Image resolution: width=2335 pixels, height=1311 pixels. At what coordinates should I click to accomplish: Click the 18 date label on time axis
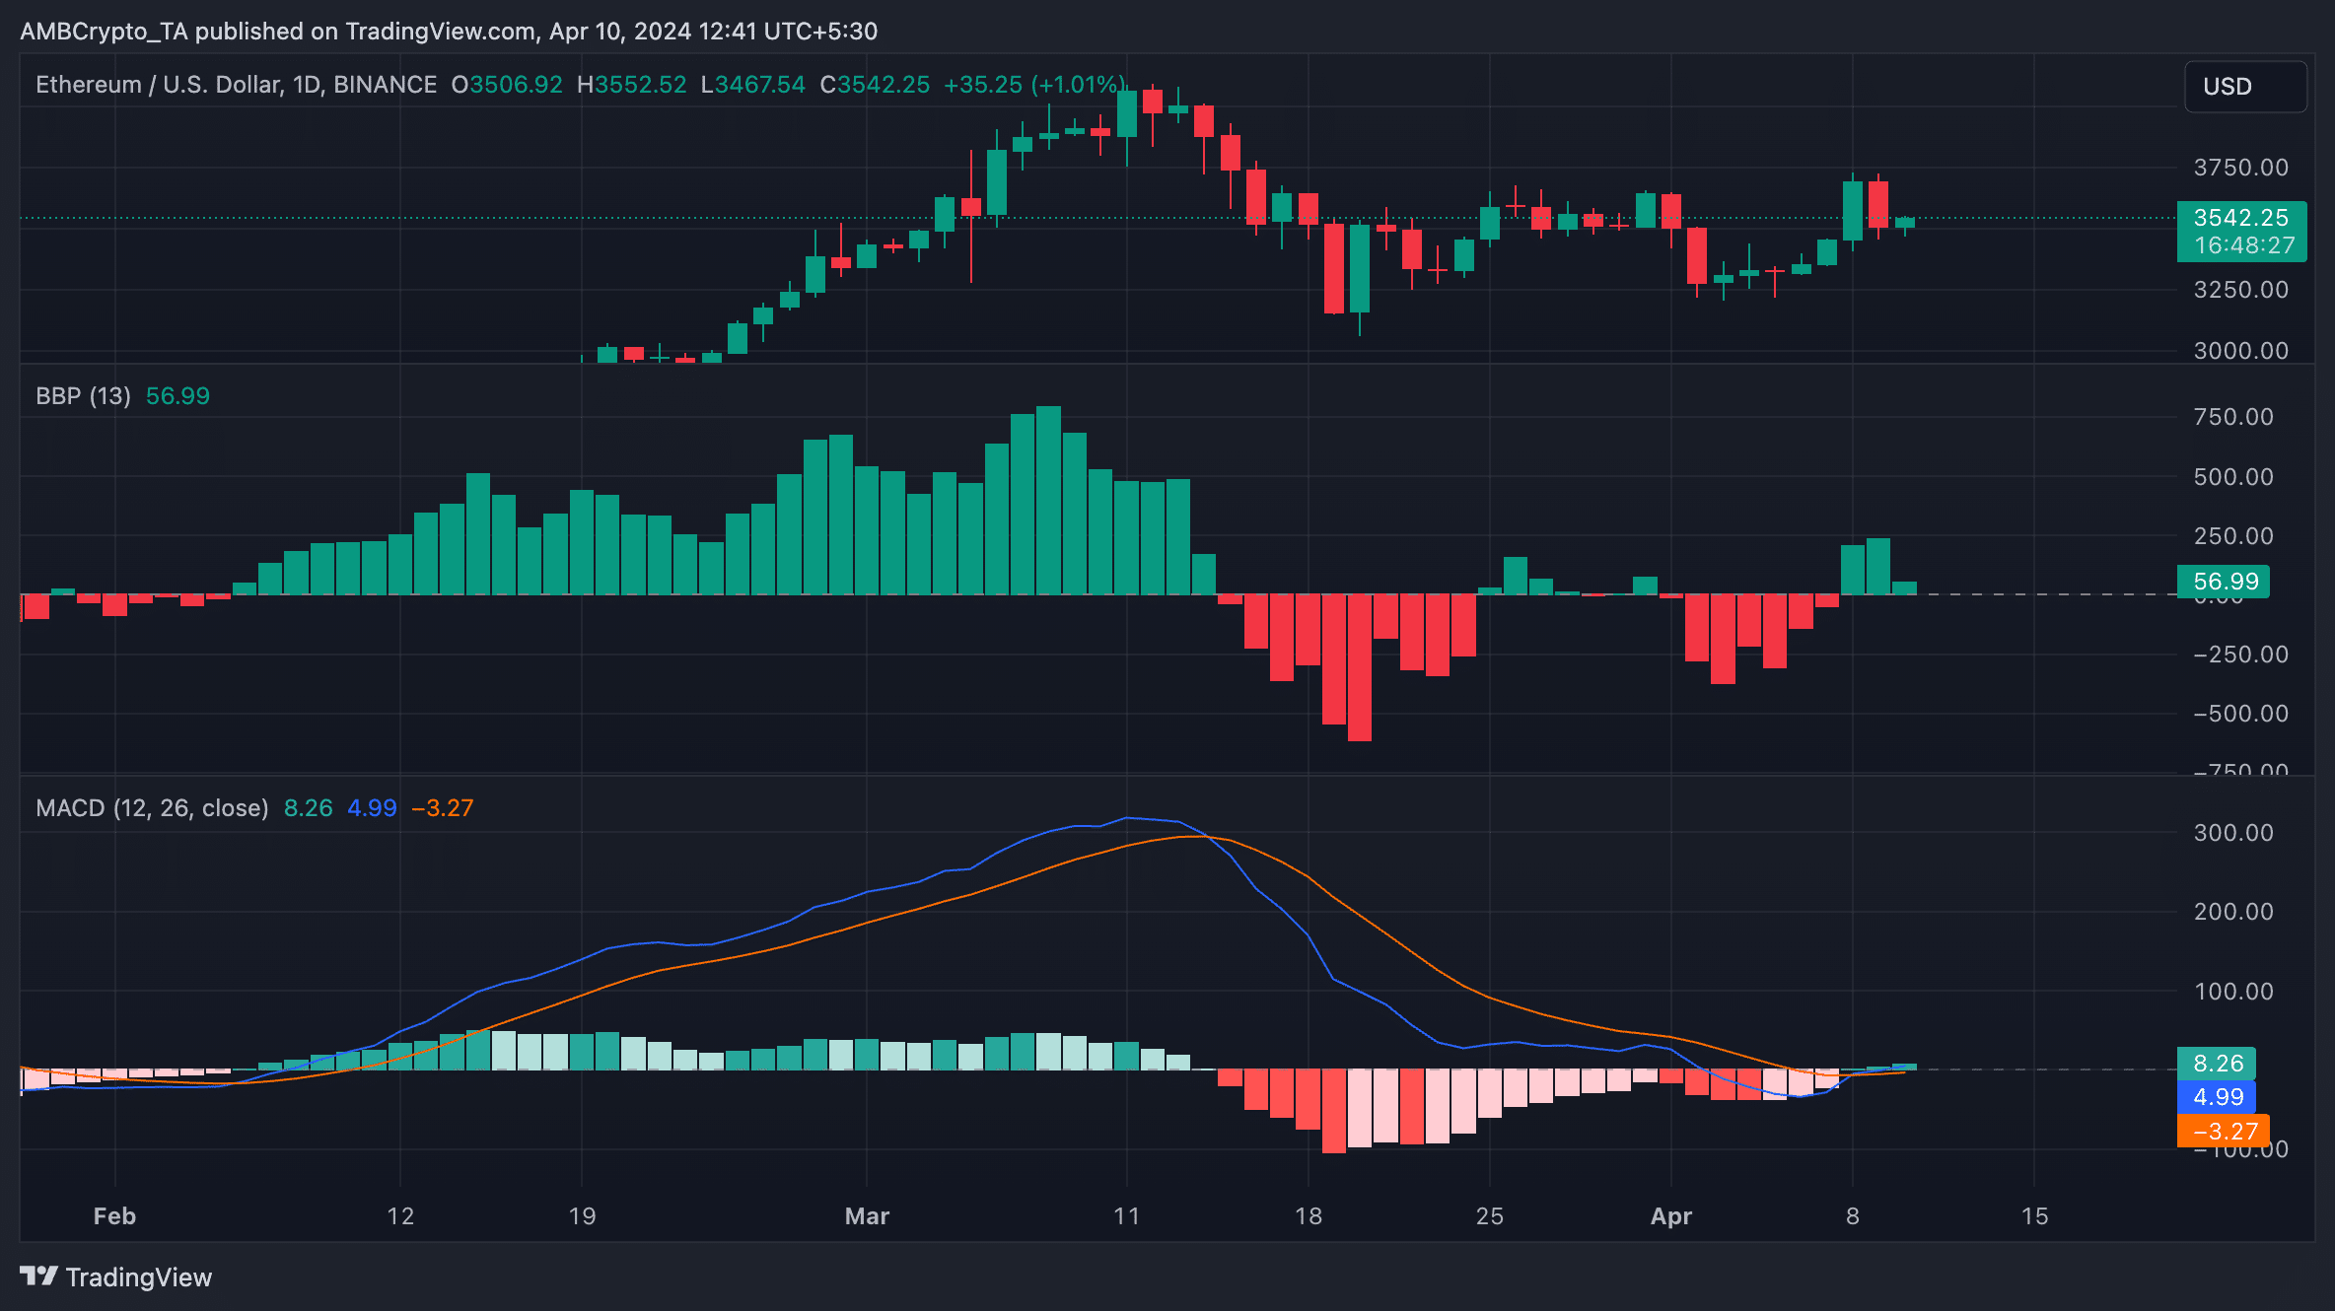pyautogui.click(x=1308, y=1216)
